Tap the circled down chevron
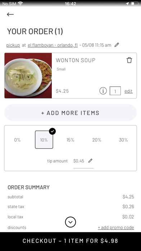The width and height of the screenshot is (141, 251). pyautogui.click(x=70, y=222)
